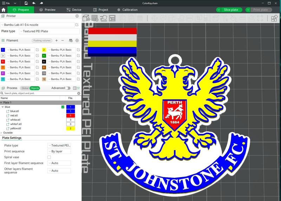Click the Print plate button
Screen dimensions: 281x201
click(261, 10)
